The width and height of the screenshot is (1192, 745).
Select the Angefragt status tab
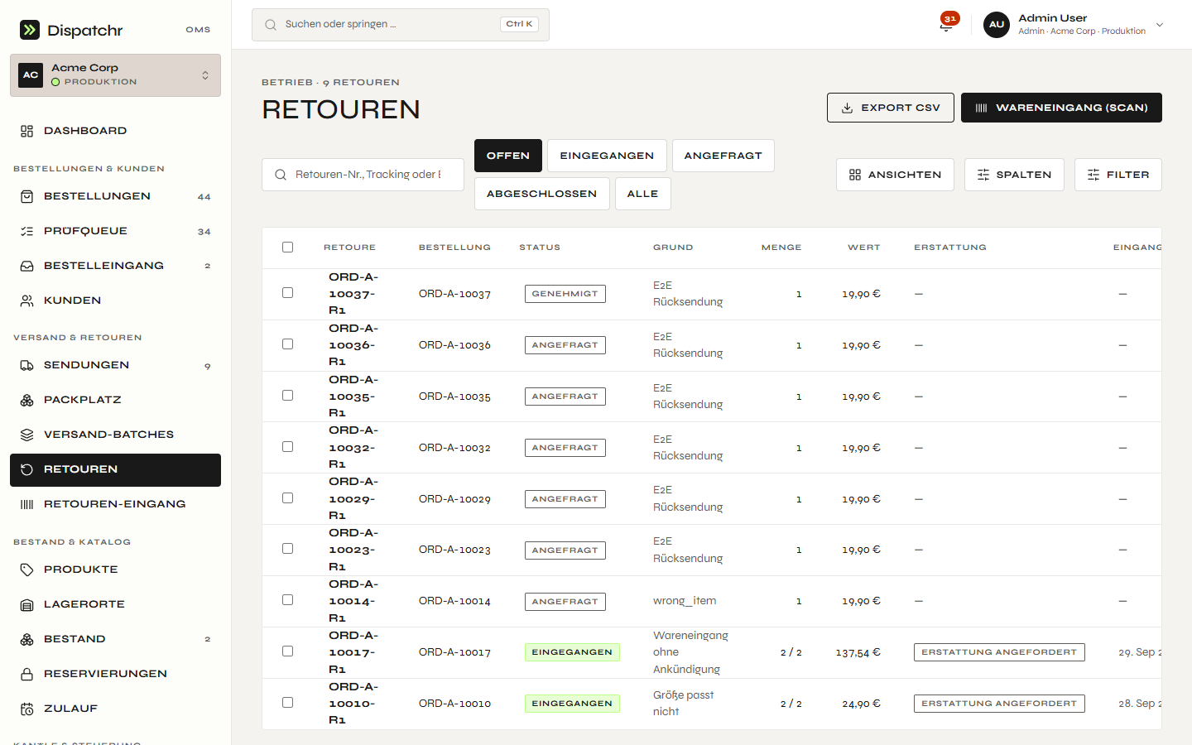click(723, 156)
